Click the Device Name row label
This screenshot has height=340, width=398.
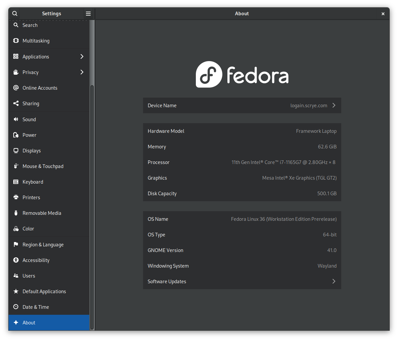(x=162, y=105)
